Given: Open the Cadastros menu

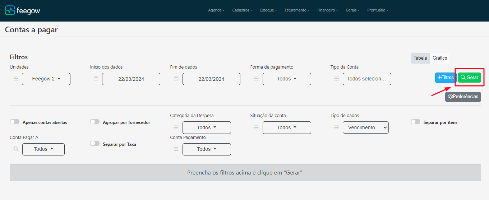Looking at the screenshot, I should [242, 10].
